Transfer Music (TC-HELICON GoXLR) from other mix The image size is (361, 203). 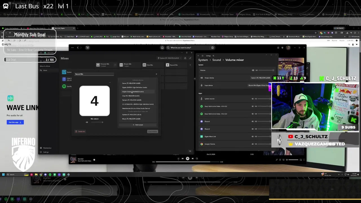coord(131,119)
